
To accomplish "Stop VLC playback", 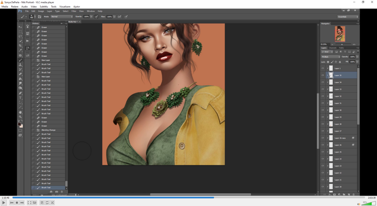I will (x=17, y=203).
